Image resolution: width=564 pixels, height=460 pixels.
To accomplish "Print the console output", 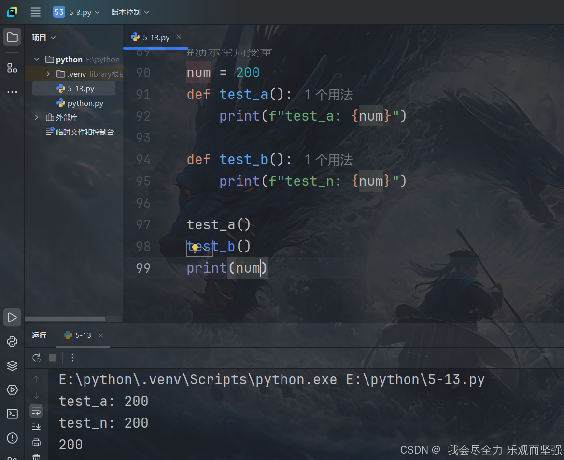I will click(x=36, y=442).
